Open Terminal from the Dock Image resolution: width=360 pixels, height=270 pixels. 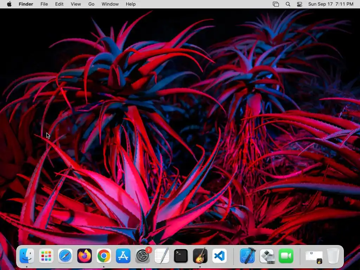(181, 256)
